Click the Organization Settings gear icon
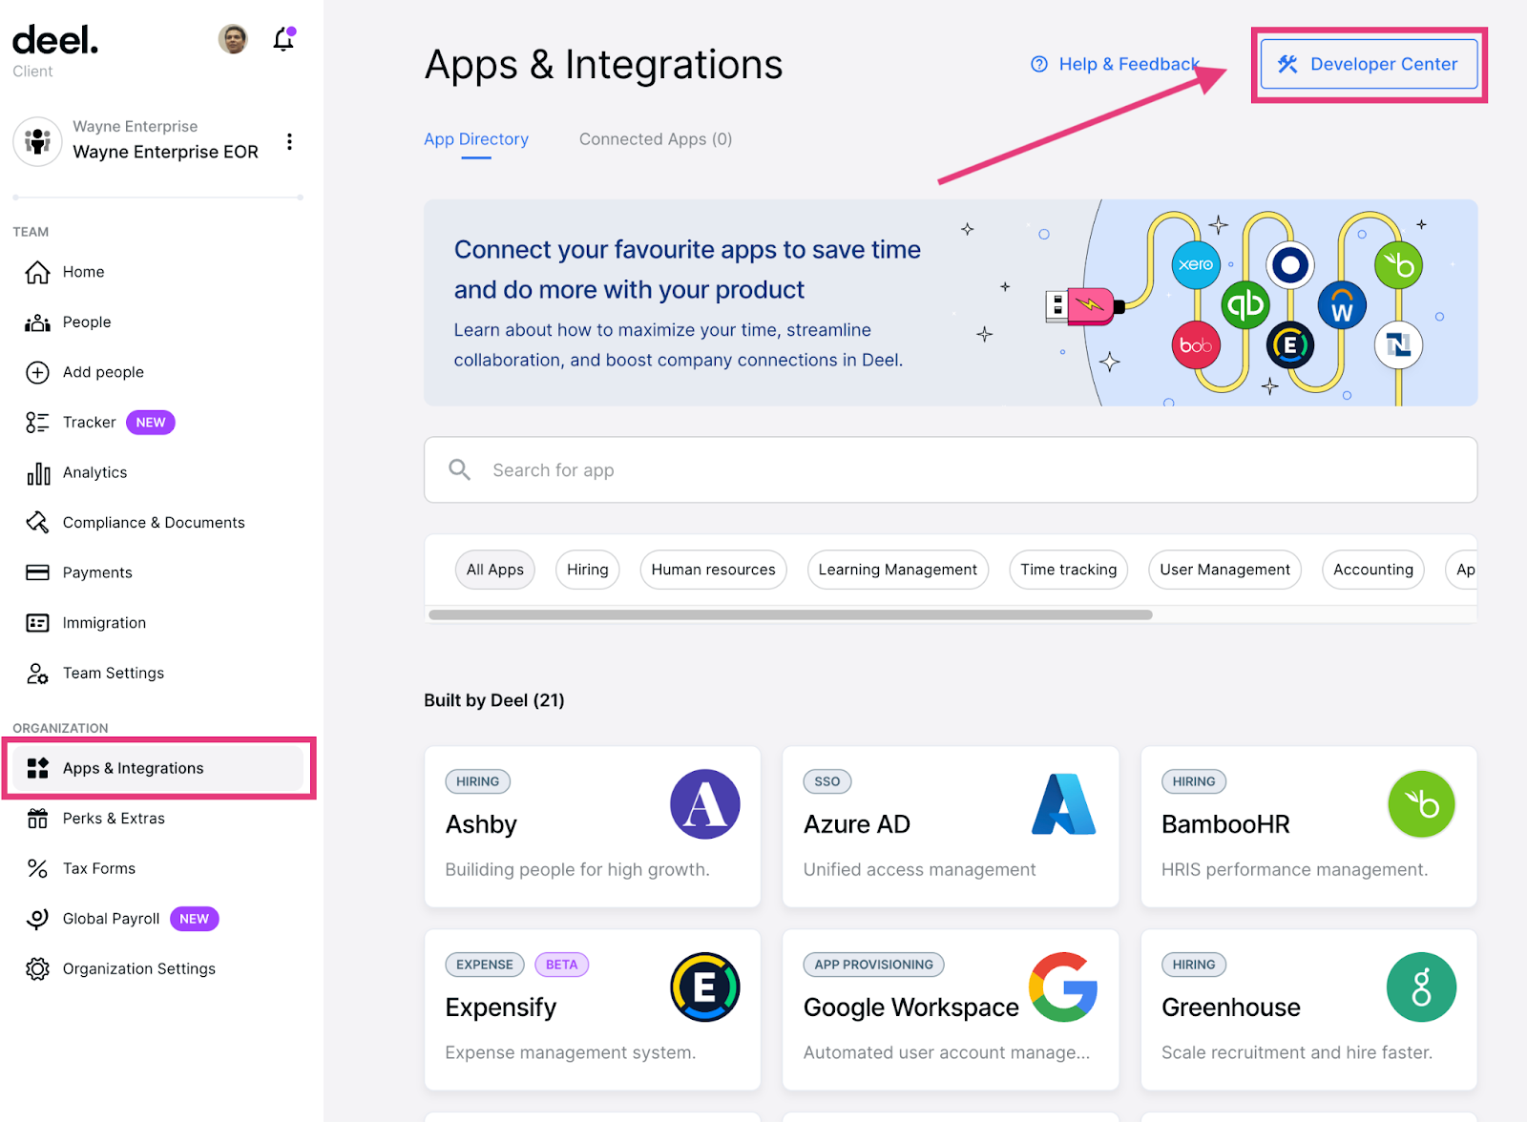Screen dimensions: 1527x1122 coord(37,968)
